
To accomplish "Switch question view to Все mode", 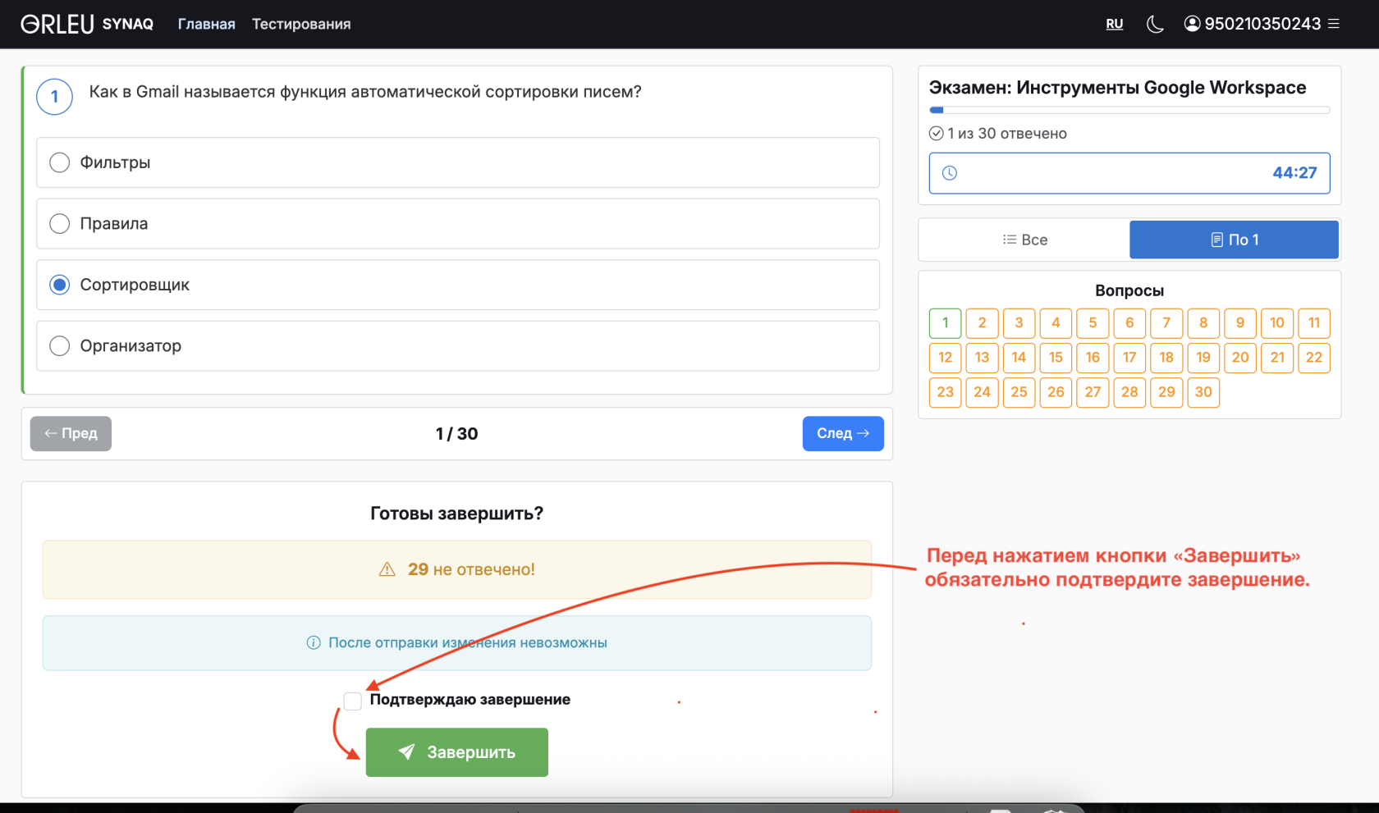I will tap(1024, 240).
